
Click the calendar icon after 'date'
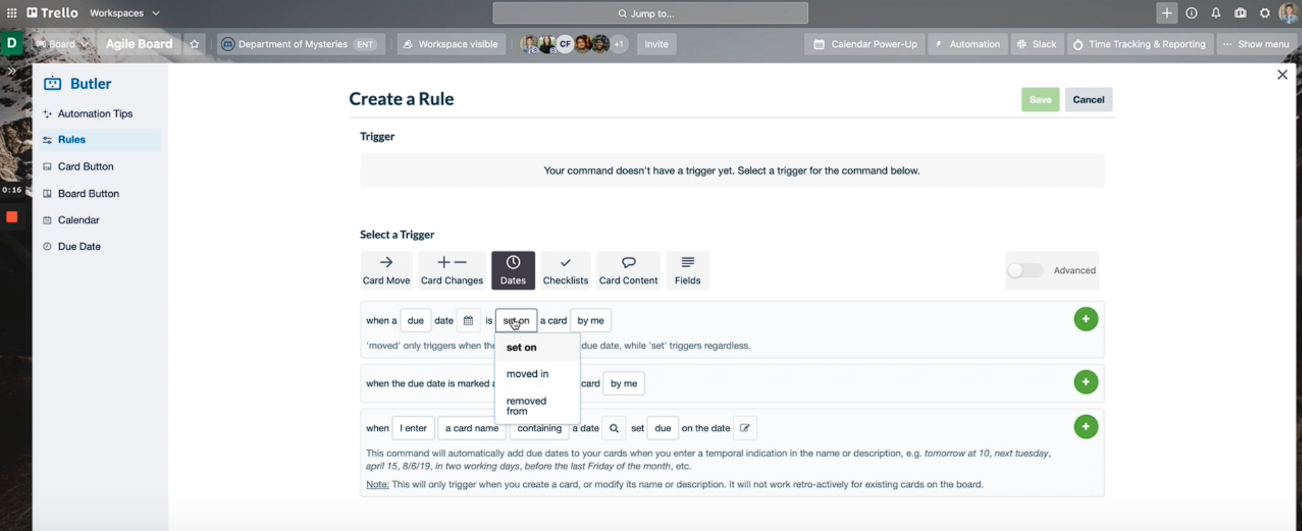(468, 321)
